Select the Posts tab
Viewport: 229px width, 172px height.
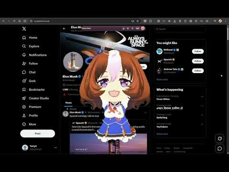coord(69,103)
